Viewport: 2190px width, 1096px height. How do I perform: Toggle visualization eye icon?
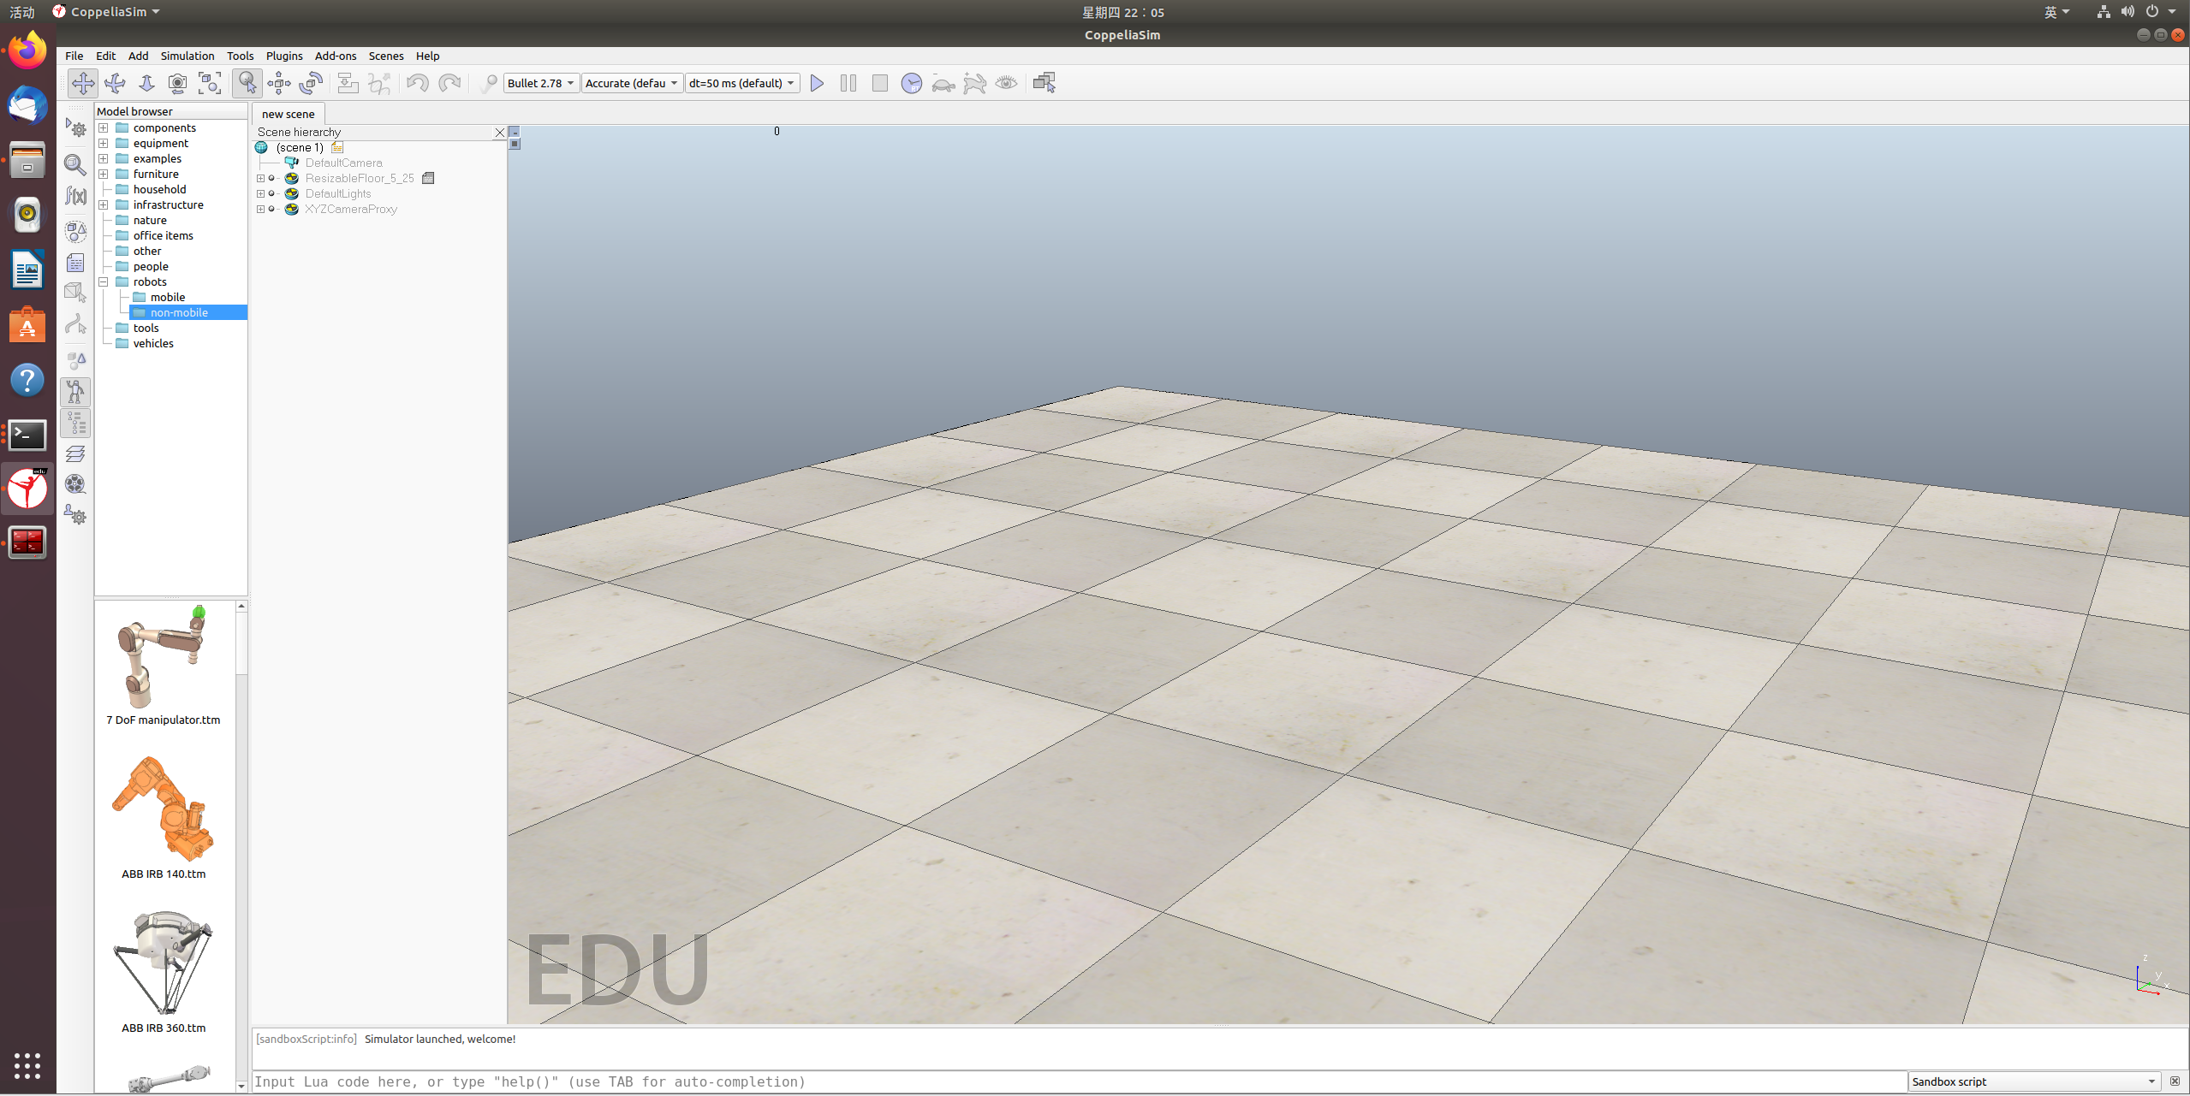(x=1007, y=83)
